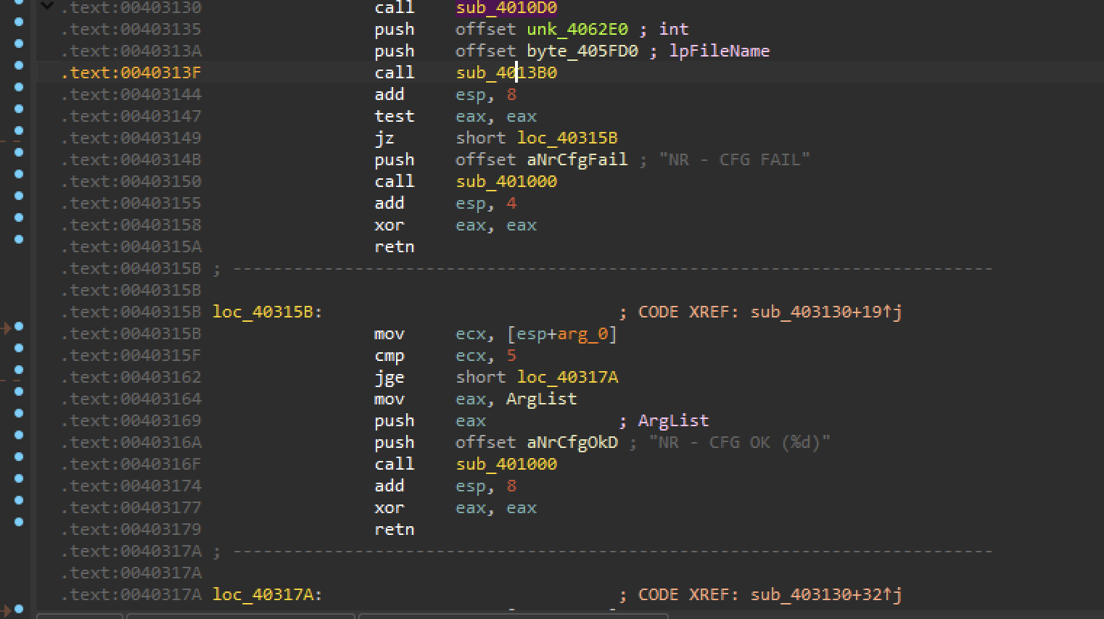
Task: Select the jge mnemonic
Action: (x=390, y=377)
